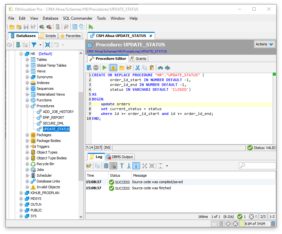Click the connect-all plug icon with green plus
The height and width of the screenshot is (234, 282).
click(41, 27)
